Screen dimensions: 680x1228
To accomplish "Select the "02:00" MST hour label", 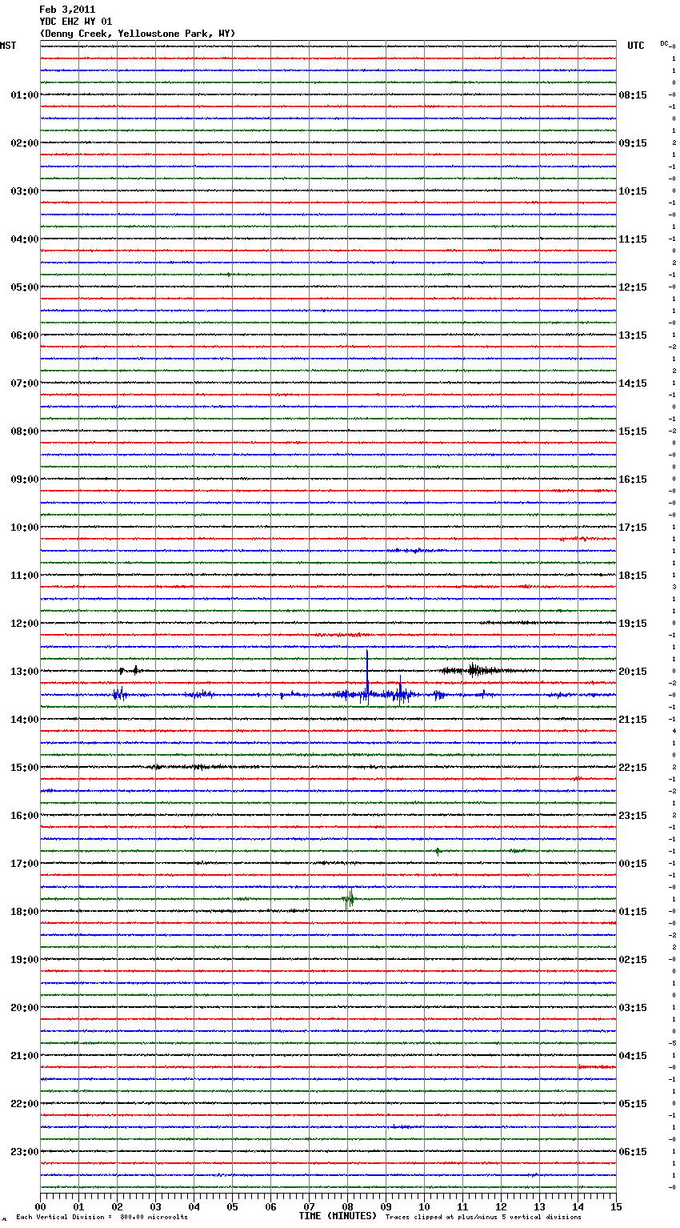I will (25, 143).
